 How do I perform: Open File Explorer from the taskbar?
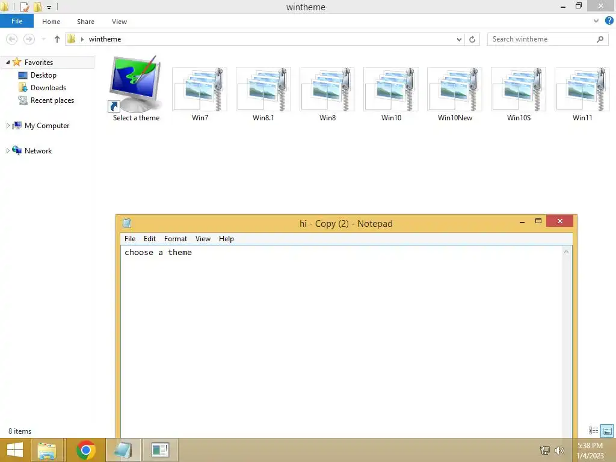[x=47, y=450]
